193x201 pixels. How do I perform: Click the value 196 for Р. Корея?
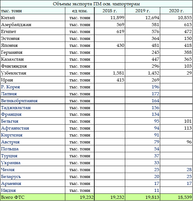[x=155, y=87]
